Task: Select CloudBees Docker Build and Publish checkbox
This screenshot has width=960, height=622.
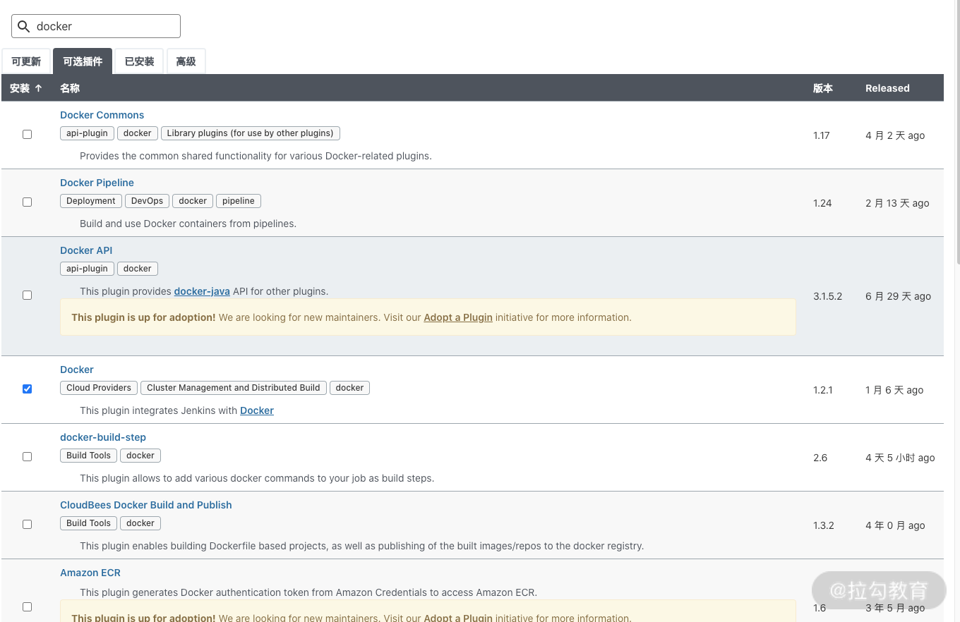Action: click(x=28, y=524)
